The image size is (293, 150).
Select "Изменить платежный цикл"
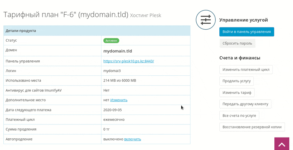point(246,70)
